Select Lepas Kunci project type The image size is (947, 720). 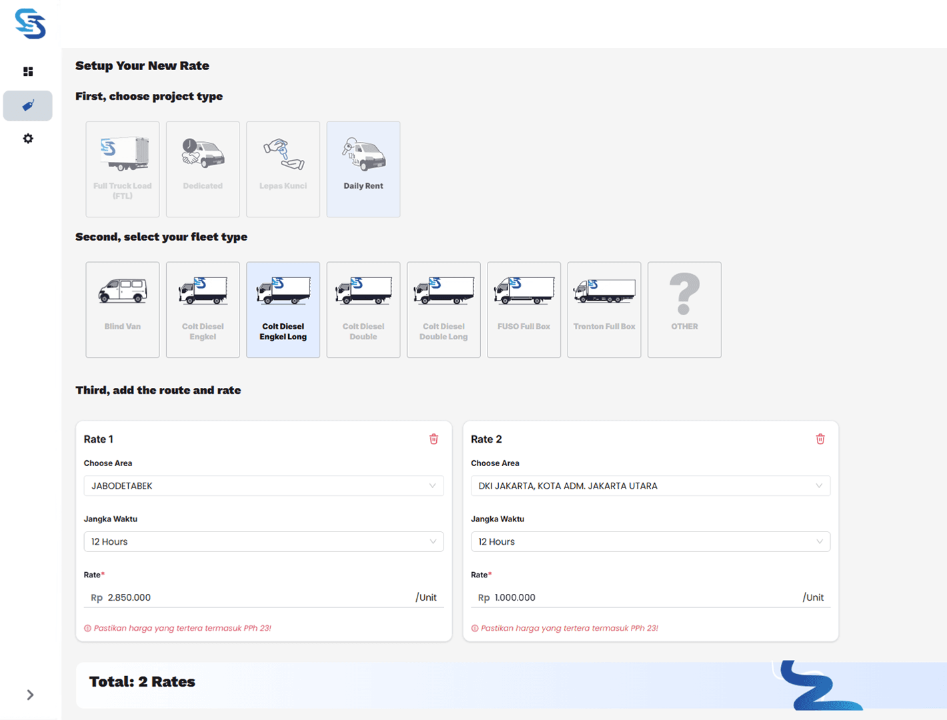point(283,169)
